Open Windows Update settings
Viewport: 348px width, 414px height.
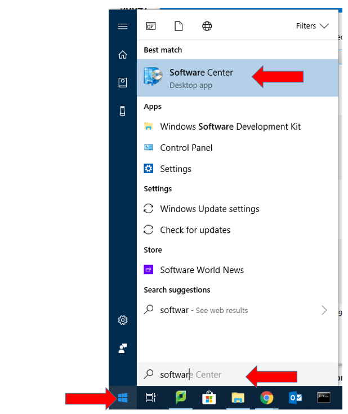pos(238,209)
